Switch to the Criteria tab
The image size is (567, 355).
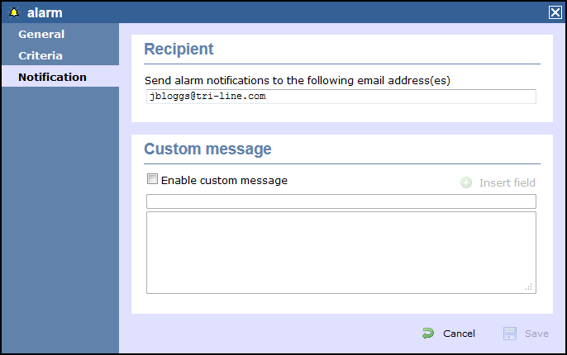pyautogui.click(x=40, y=56)
